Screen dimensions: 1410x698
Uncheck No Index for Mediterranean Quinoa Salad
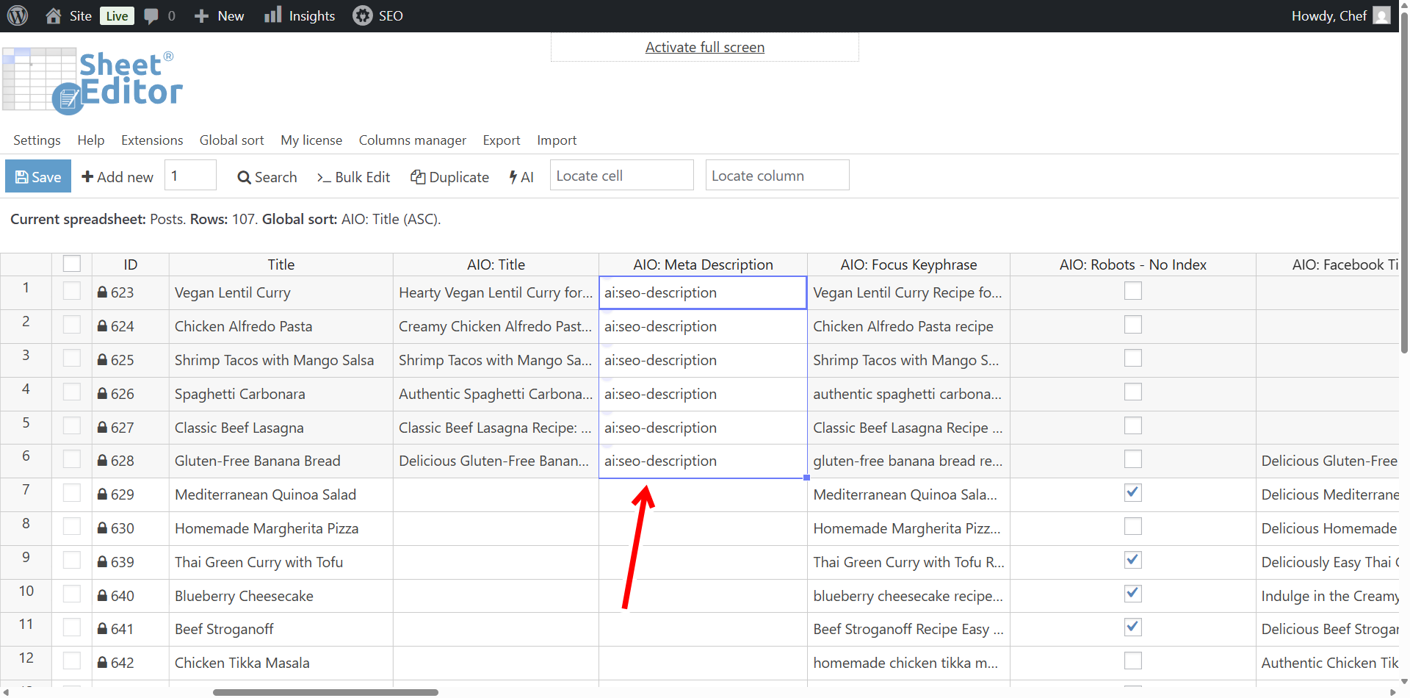coord(1132,493)
